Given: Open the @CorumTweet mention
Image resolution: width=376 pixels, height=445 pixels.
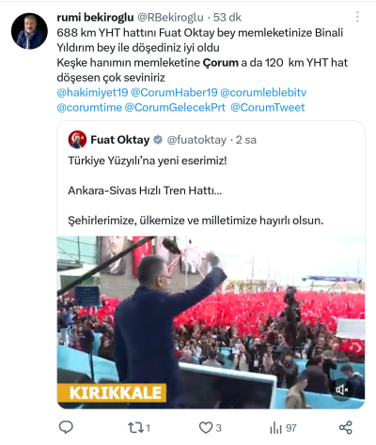Looking at the screenshot, I should (x=268, y=107).
